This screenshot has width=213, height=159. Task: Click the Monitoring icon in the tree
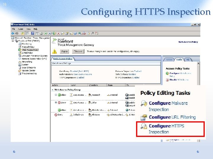(x=20, y=44)
